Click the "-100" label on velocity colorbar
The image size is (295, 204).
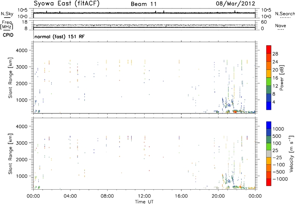278,165
